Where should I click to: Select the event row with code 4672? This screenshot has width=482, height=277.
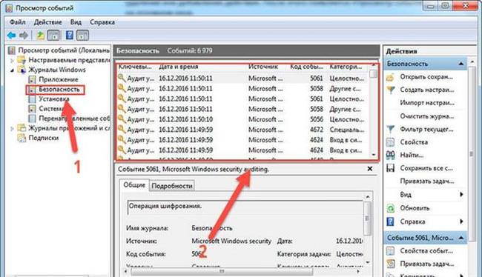(242, 130)
